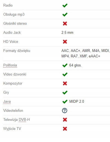Click the red cross beside Wyjście TV

(x=65, y=129)
